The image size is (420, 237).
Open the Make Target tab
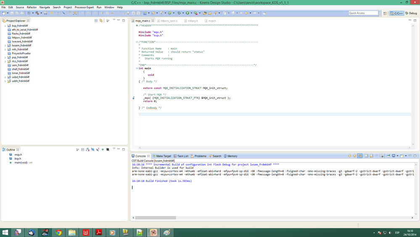162,156
